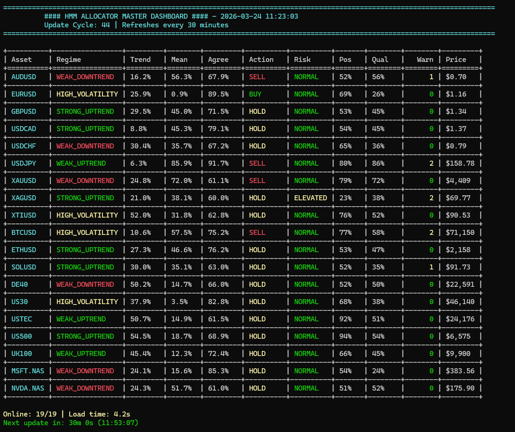Image resolution: width=515 pixels, height=432 pixels.
Task: Click the HMM ALLOCATOR MASTER DASHBOARD title
Action: tap(126, 16)
